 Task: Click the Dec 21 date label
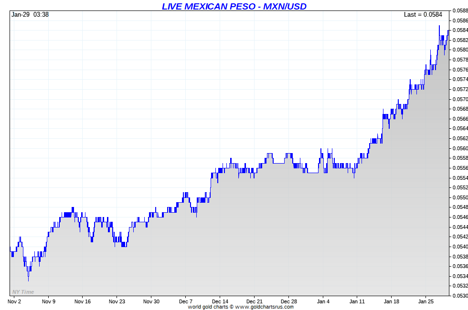coord(254,301)
